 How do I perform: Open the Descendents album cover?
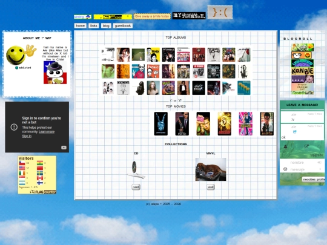pyautogui.click(x=123, y=88)
